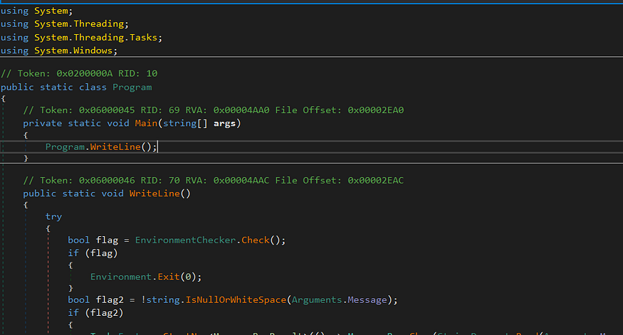Click the comment with Token 0x06000045
This screenshot has width=623, height=335.
[214, 110]
